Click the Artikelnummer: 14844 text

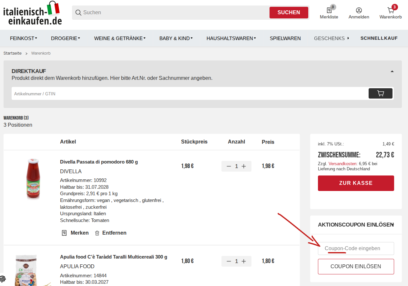(83, 276)
